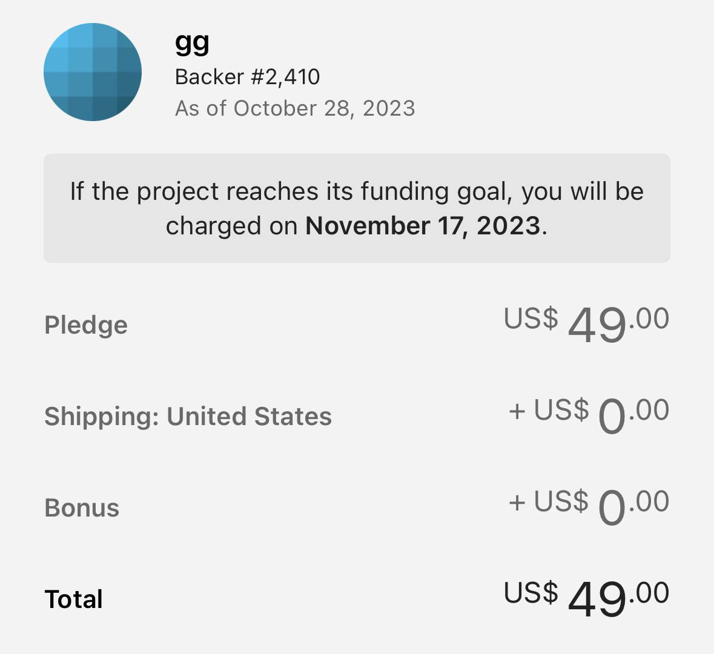Click the Pledge label
The image size is (714, 654).
[x=86, y=325]
